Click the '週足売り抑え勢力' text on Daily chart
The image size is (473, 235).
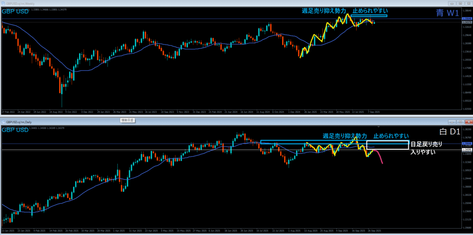pos(345,136)
